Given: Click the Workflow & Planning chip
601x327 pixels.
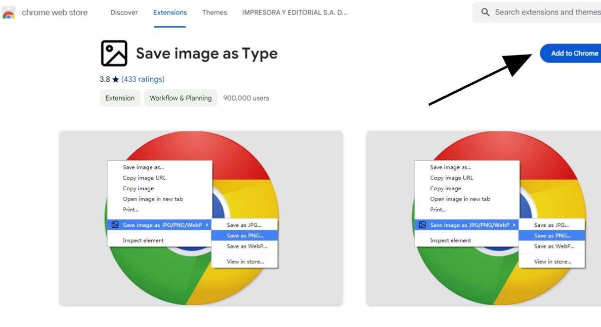Looking at the screenshot, I should pos(180,98).
